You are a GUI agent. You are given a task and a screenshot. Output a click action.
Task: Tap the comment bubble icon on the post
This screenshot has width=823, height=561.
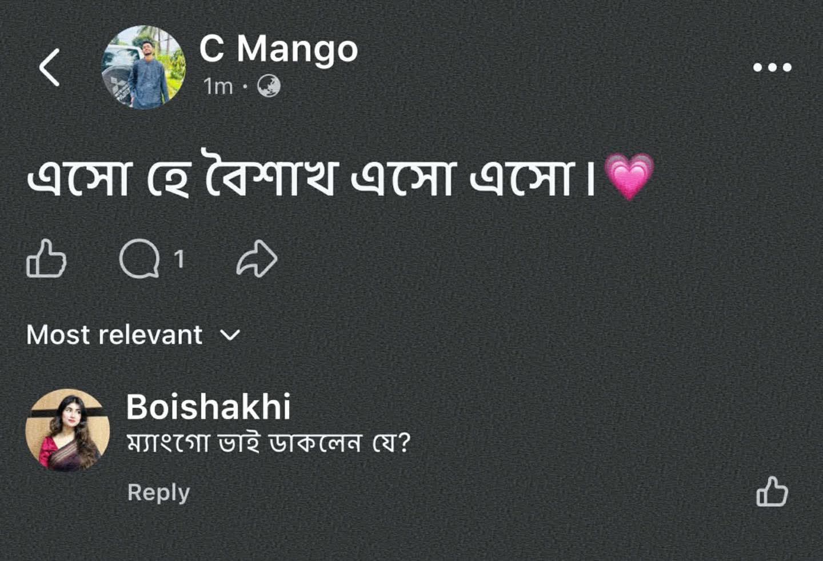[139, 259]
